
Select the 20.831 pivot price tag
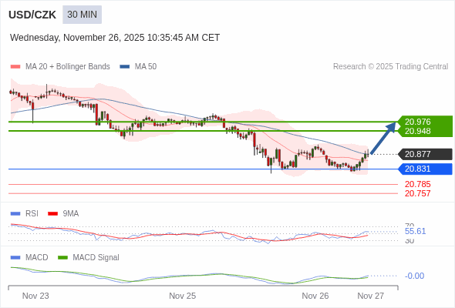click(x=426, y=169)
